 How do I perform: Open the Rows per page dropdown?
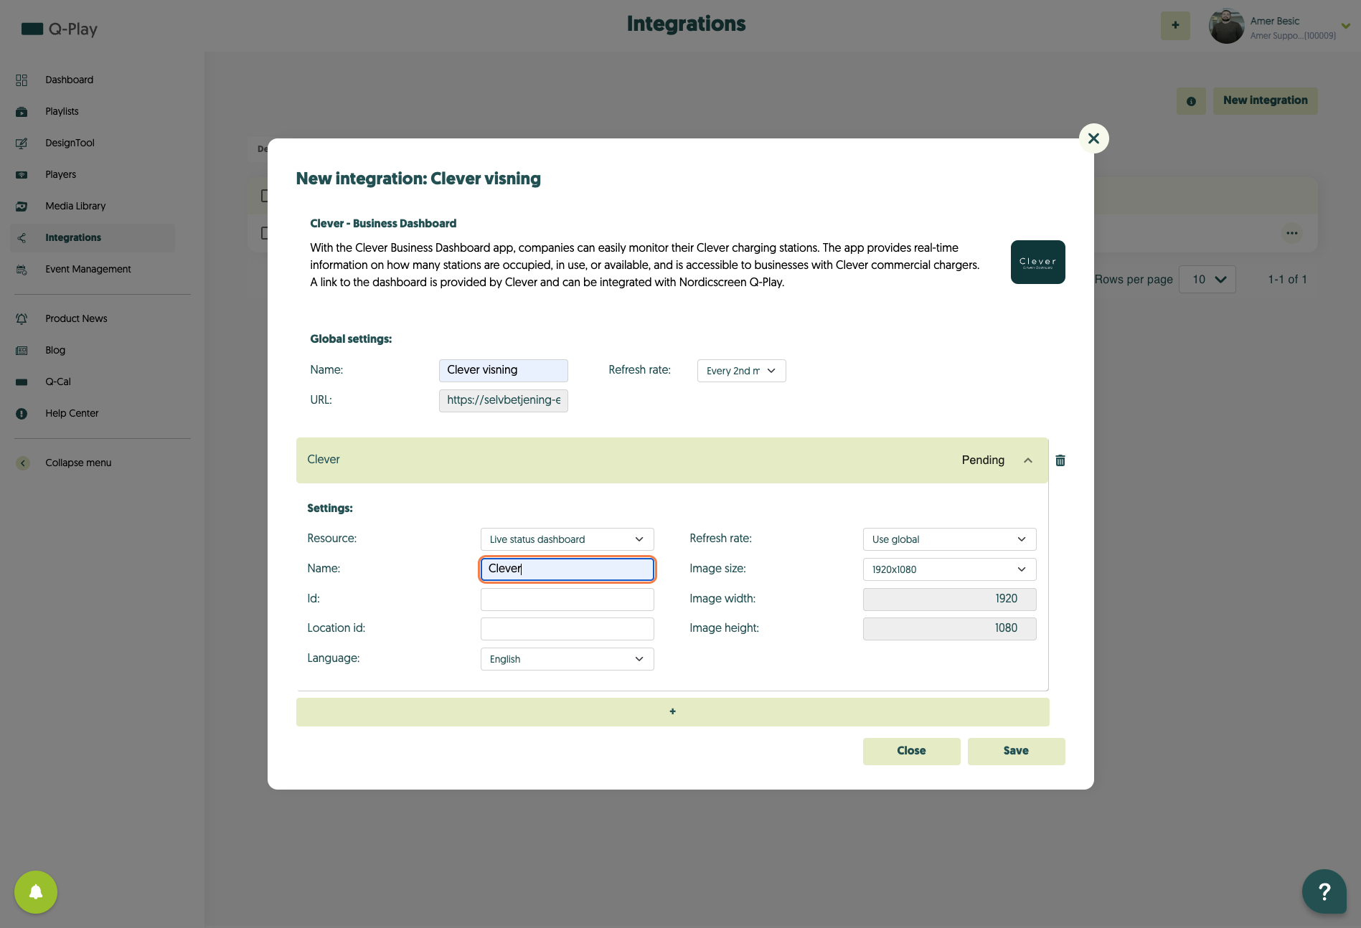tap(1207, 280)
